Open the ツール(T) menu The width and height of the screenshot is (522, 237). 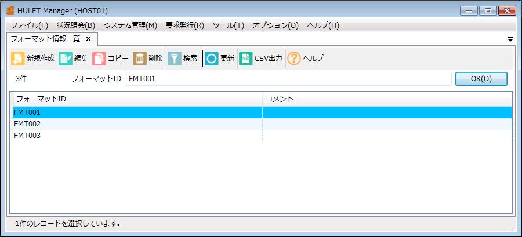pos(229,25)
